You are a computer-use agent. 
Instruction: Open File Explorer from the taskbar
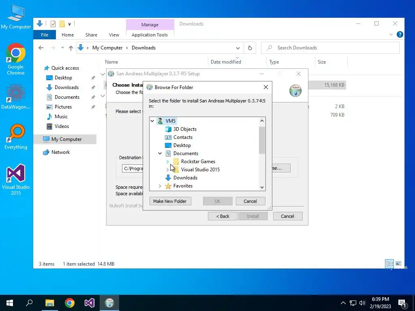49,303
